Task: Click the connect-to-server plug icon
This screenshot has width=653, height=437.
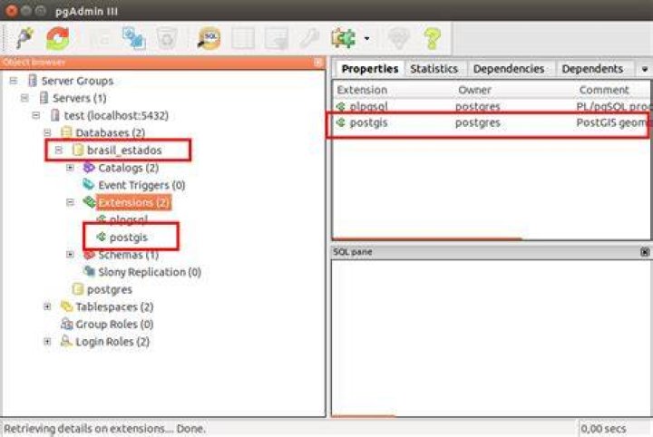Action: 24,38
